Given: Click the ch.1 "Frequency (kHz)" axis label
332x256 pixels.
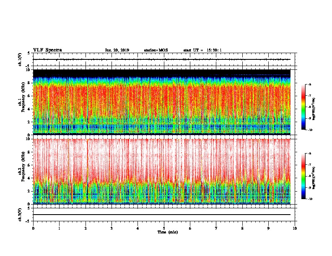Looking at the screenshot, I should point(23,97).
